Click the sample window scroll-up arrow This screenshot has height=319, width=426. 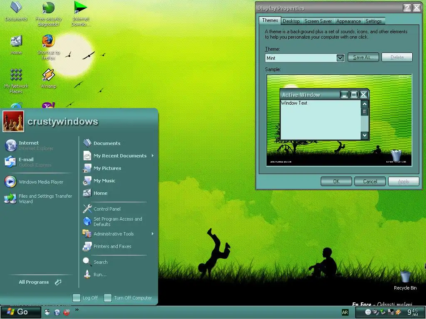[x=364, y=104]
